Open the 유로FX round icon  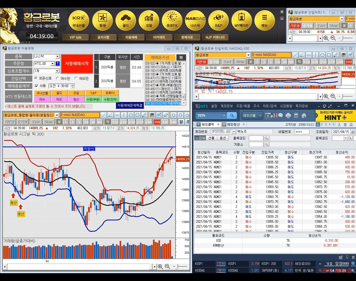tap(172, 21)
